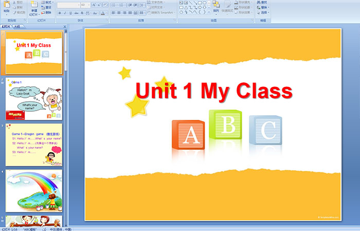Click the Increase Indent icon
The height and width of the screenshot is (231, 360).
pyautogui.click(x=135, y=5)
